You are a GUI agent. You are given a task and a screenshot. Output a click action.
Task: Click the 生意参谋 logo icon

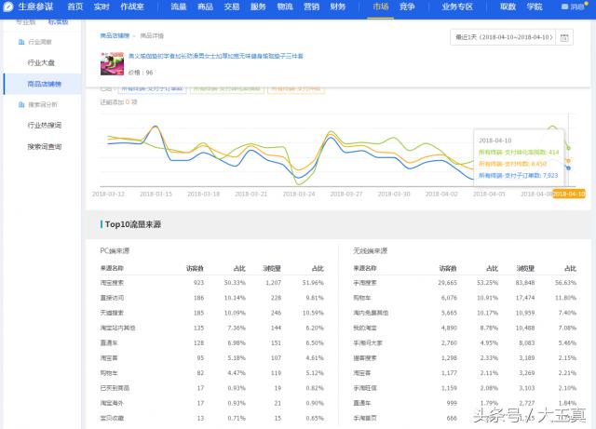click(9, 7)
